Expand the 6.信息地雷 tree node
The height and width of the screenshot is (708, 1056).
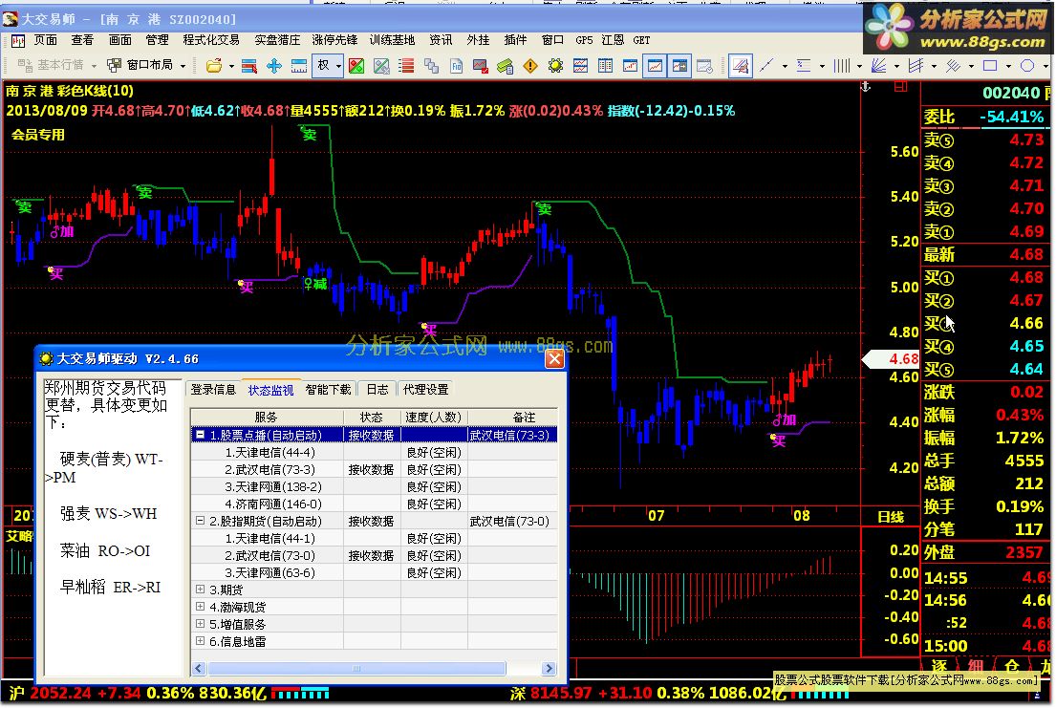click(x=200, y=641)
